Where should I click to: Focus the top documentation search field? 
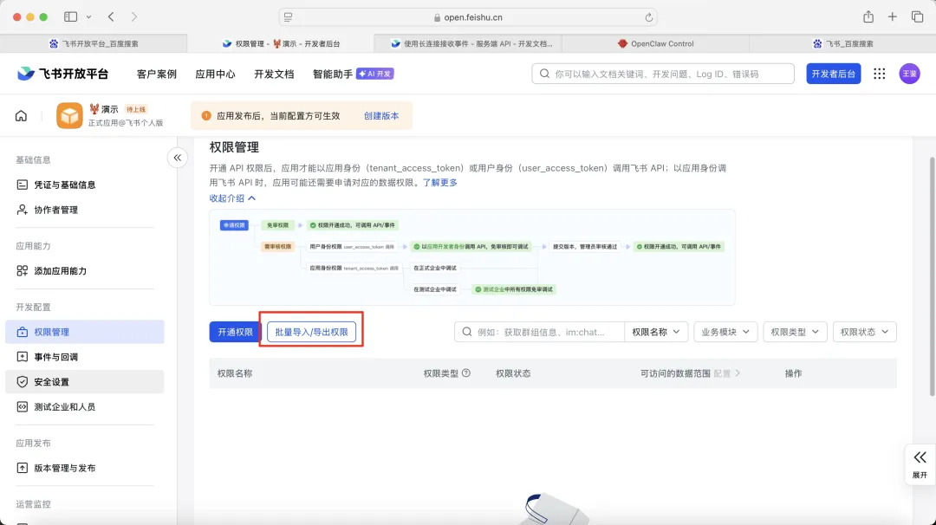click(663, 74)
